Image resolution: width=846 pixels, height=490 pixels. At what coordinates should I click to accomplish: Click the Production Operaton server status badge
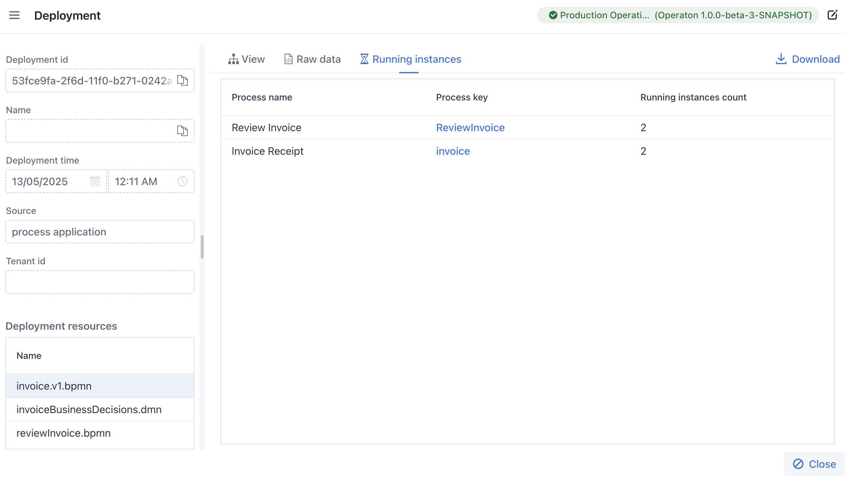pos(678,15)
